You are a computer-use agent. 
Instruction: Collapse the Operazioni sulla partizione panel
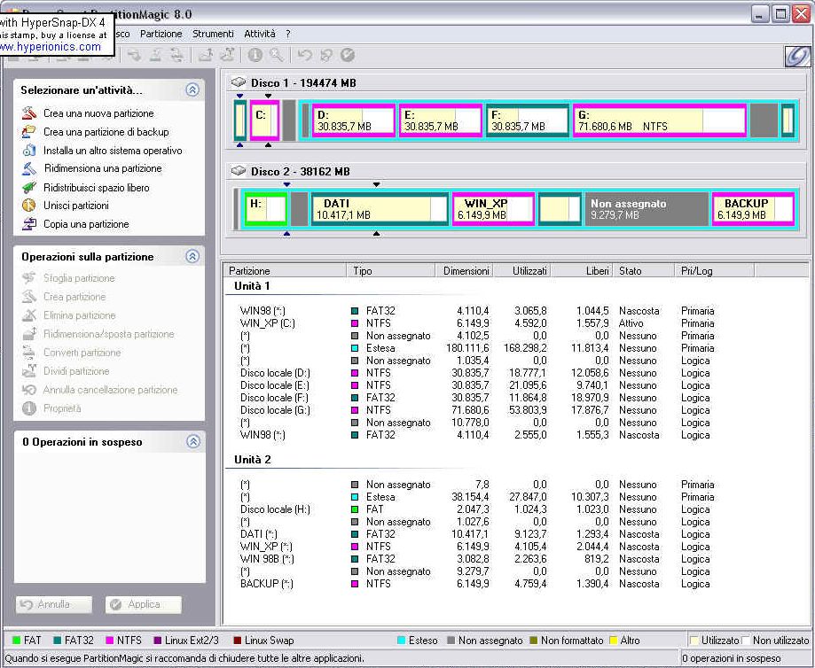tap(192, 256)
